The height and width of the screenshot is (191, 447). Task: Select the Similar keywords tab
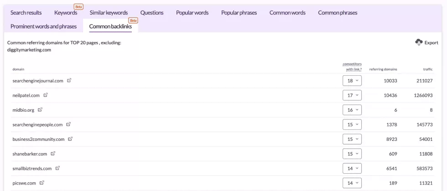tap(109, 13)
